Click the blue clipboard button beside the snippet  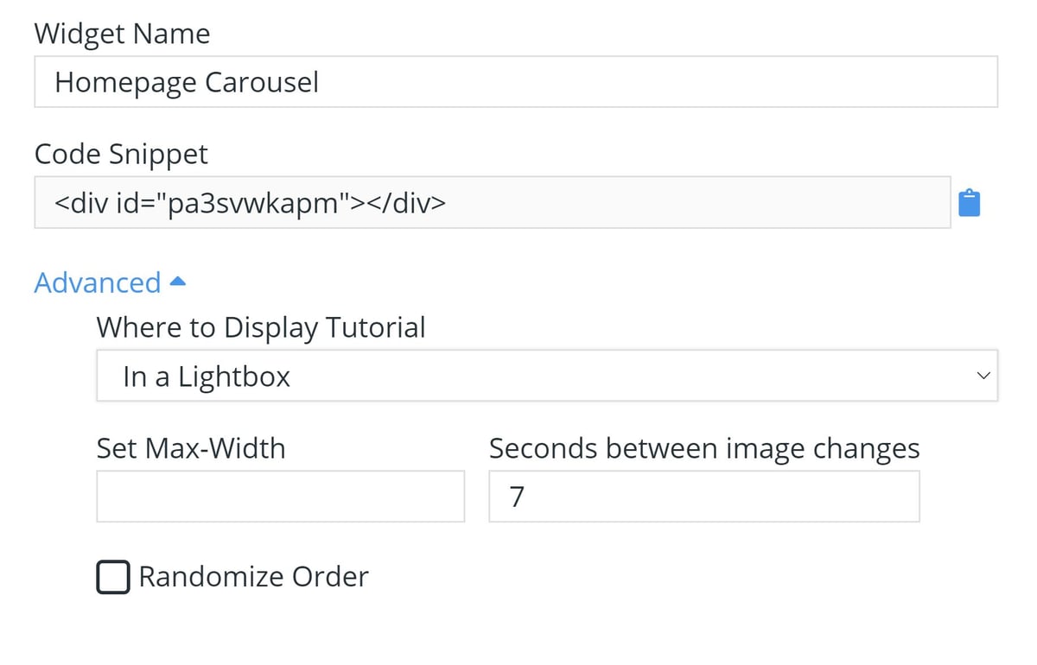click(x=970, y=202)
